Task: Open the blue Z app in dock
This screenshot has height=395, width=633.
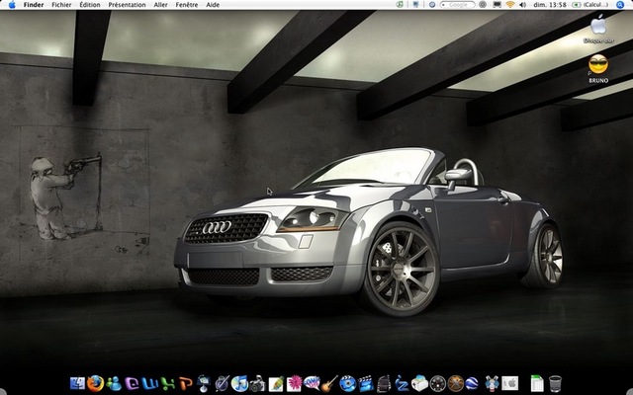Action: click(x=402, y=383)
